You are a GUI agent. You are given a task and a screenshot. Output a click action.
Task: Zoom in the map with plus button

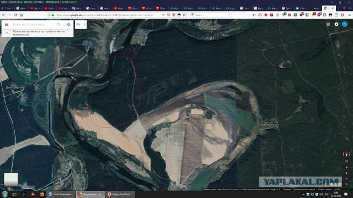coord(346,173)
